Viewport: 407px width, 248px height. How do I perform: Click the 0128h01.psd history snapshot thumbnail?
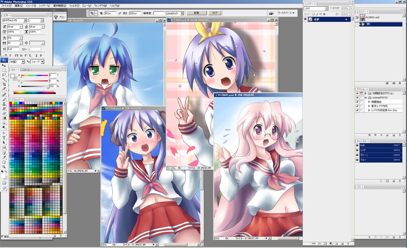tap(362, 17)
